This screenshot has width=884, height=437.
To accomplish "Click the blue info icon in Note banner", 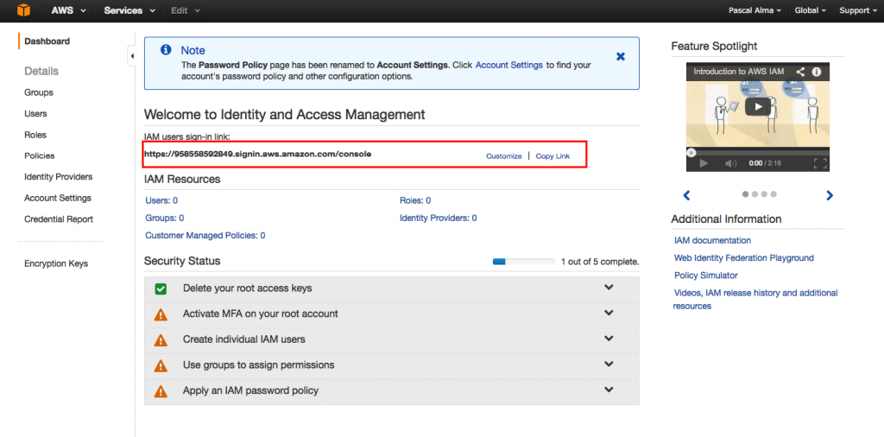I will coord(166,49).
